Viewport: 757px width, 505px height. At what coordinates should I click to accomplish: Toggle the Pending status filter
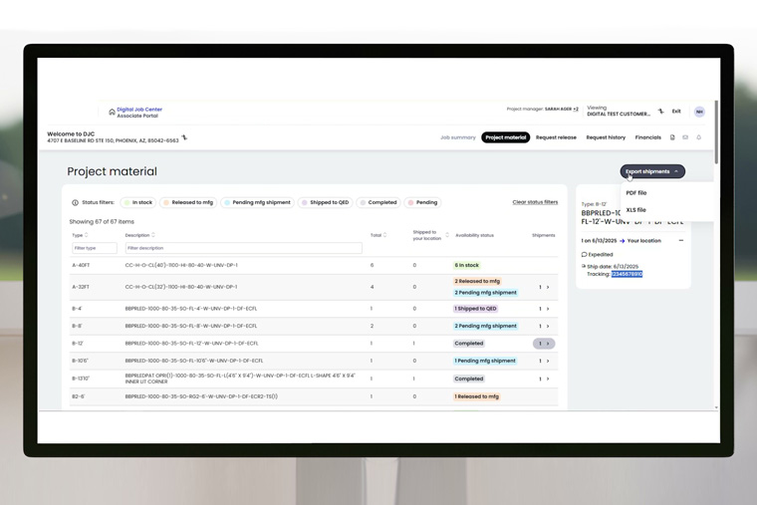[423, 203]
